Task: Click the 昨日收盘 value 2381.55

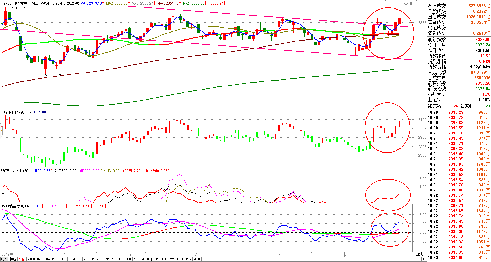Action: click(x=483, y=50)
